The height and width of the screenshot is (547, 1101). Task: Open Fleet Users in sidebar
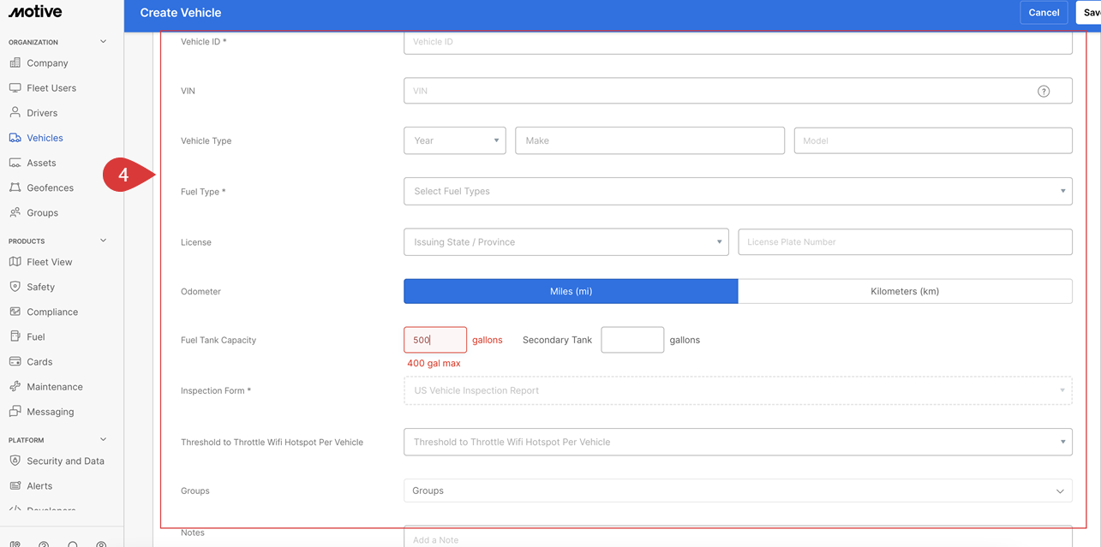click(51, 88)
